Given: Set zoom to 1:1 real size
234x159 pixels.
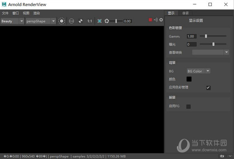Looking at the screenshot, I should tap(90, 21).
